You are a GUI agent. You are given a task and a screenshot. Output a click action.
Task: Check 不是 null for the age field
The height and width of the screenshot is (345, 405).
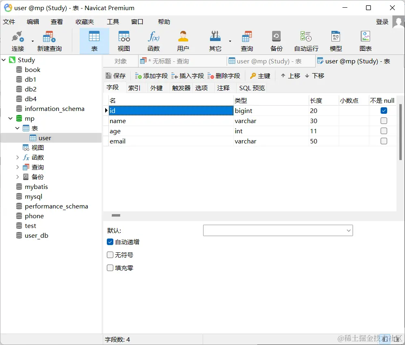click(x=384, y=131)
